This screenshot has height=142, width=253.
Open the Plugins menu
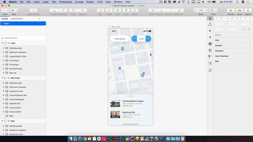point(90,2)
